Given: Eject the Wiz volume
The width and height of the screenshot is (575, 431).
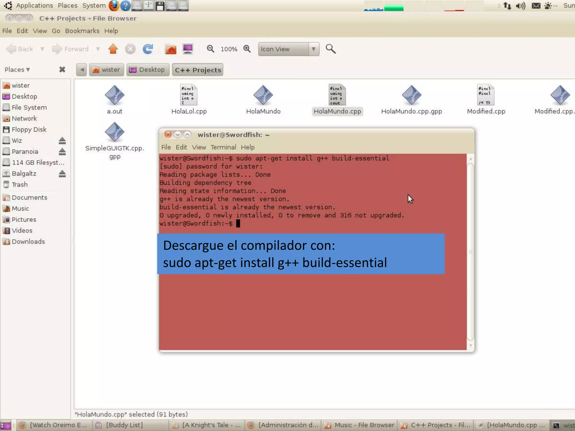Looking at the screenshot, I should tap(62, 140).
